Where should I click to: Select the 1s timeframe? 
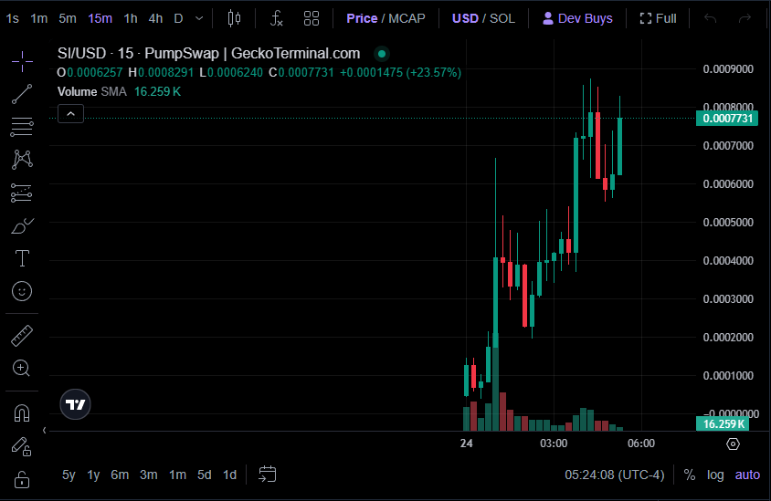pyautogui.click(x=12, y=18)
